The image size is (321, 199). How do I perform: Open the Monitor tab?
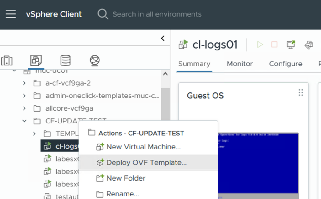pos(239,64)
